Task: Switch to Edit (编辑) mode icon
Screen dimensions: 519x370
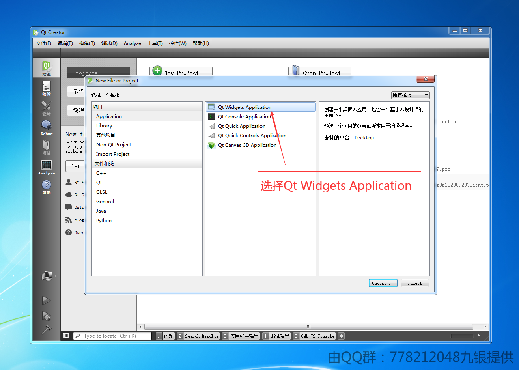Action: 47,88
